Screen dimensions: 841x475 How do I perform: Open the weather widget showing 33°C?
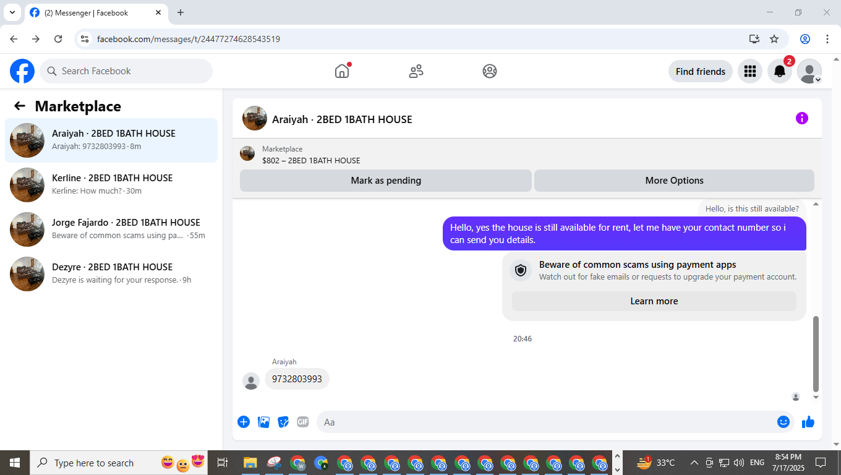point(655,463)
